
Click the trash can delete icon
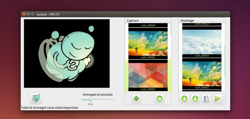206,98
